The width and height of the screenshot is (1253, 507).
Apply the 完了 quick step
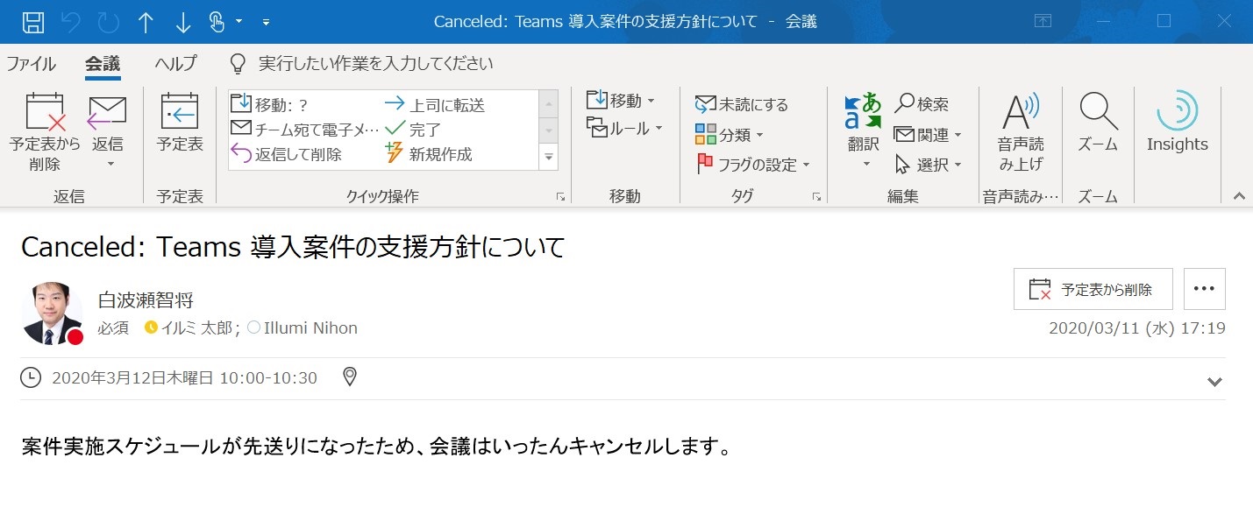tap(413, 130)
